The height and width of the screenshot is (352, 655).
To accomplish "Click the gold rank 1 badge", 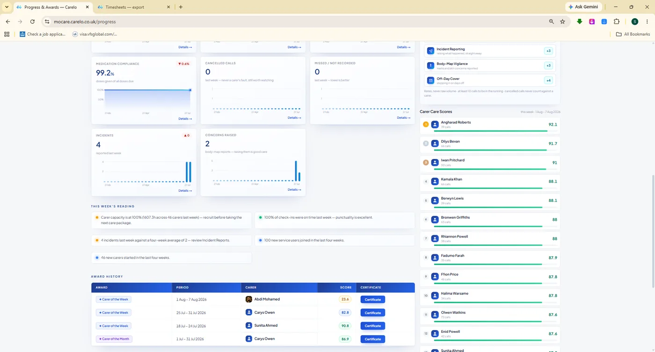I will point(426,125).
